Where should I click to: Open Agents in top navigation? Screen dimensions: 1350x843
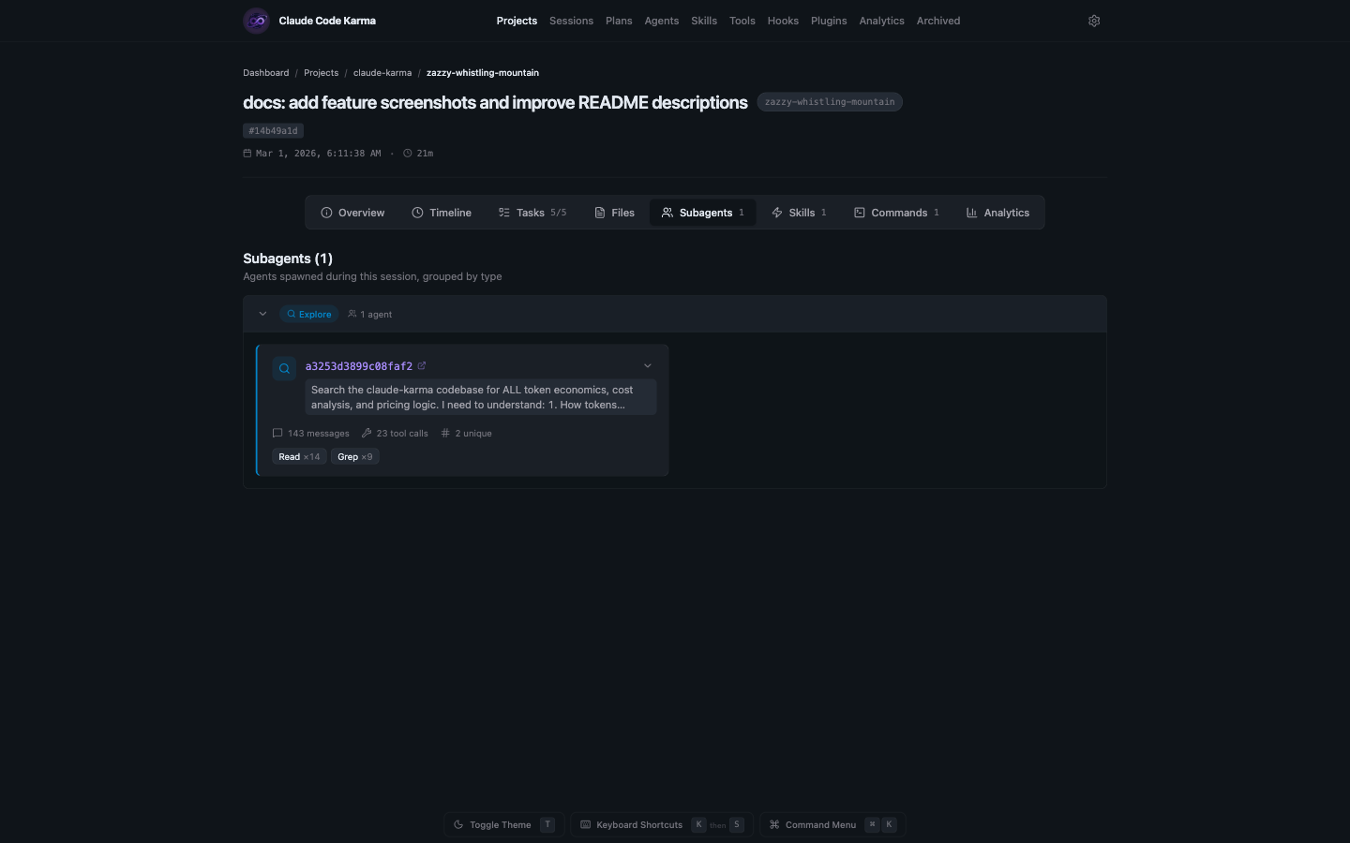(x=662, y=21)
